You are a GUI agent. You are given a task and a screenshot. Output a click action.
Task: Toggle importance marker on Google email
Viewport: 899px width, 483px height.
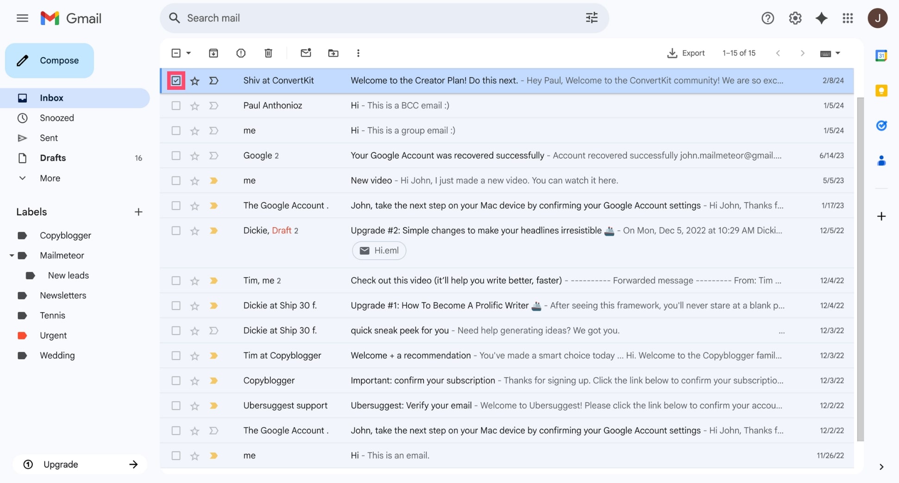(214, 156)
